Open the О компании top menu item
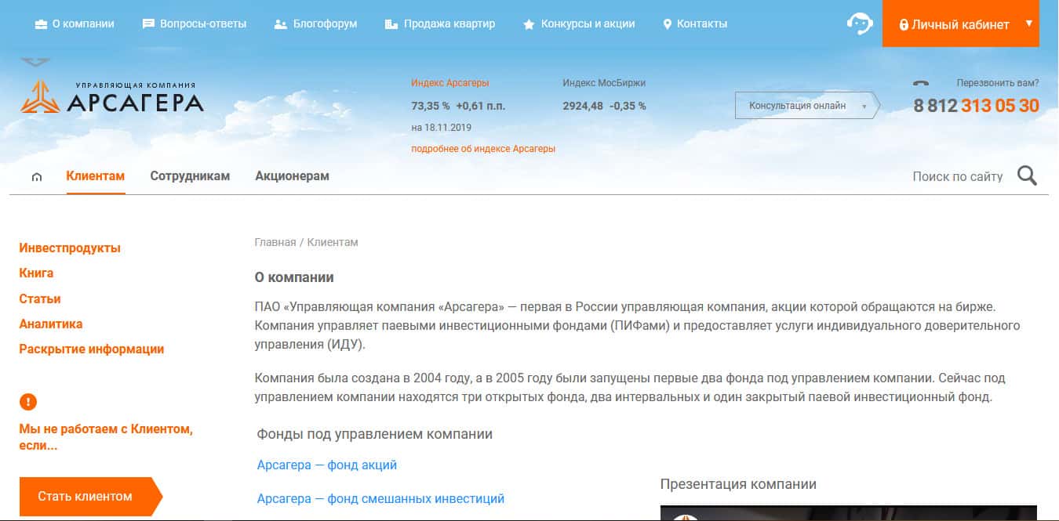This screenshot has height=521, width=1059. (x=83, y=24)
